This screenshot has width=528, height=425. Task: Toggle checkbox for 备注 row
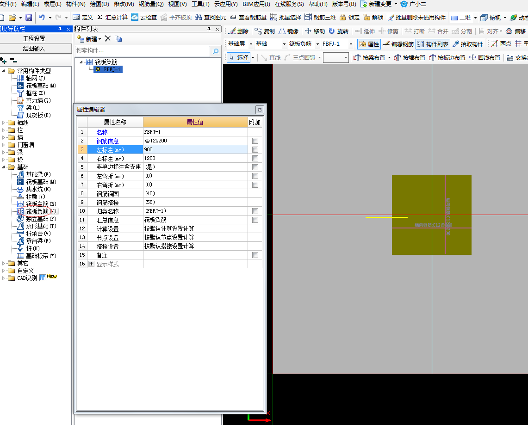tap(255, 255)
